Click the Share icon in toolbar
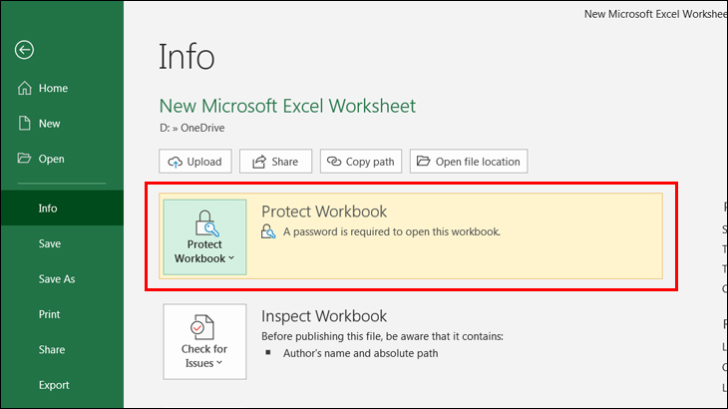 click(x=259, y=162)
